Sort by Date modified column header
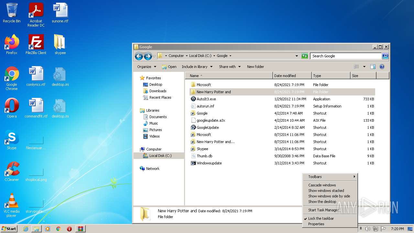 [292, 76]
